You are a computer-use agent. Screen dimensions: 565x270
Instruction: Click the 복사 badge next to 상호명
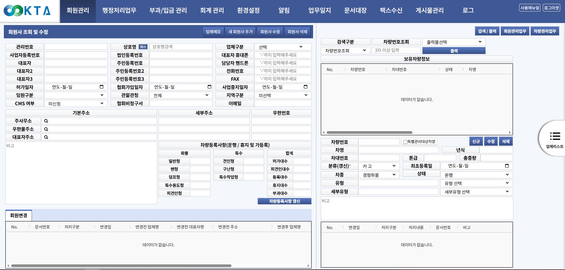pyautogui.click(x=143, y=47)
